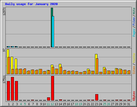
Task: Click the red KBytes bar for day 23
Action: [x=97, y=97]
